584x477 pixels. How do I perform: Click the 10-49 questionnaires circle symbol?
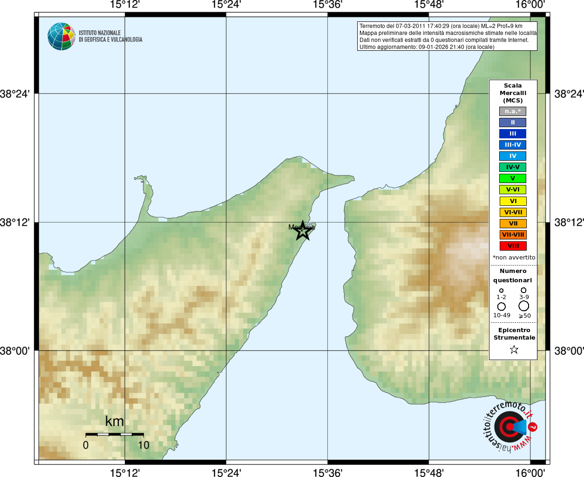coord(502,307)
